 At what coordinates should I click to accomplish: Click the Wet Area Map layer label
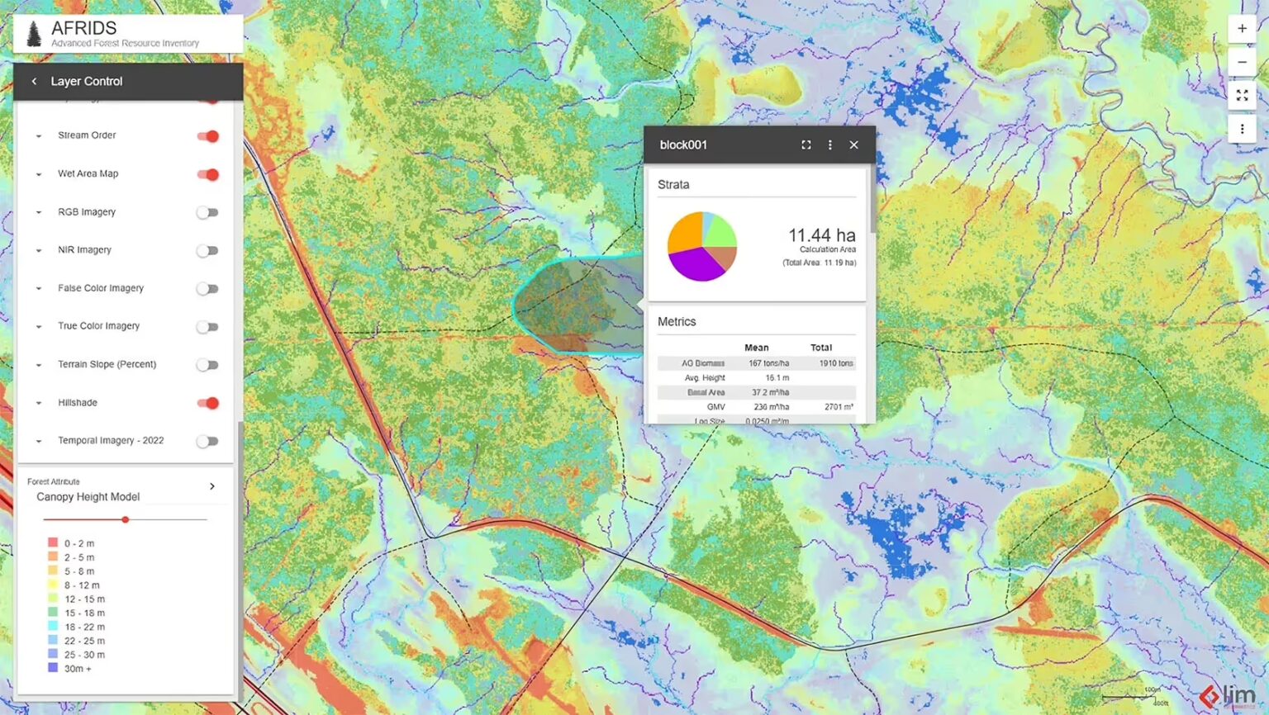point(87,173)
